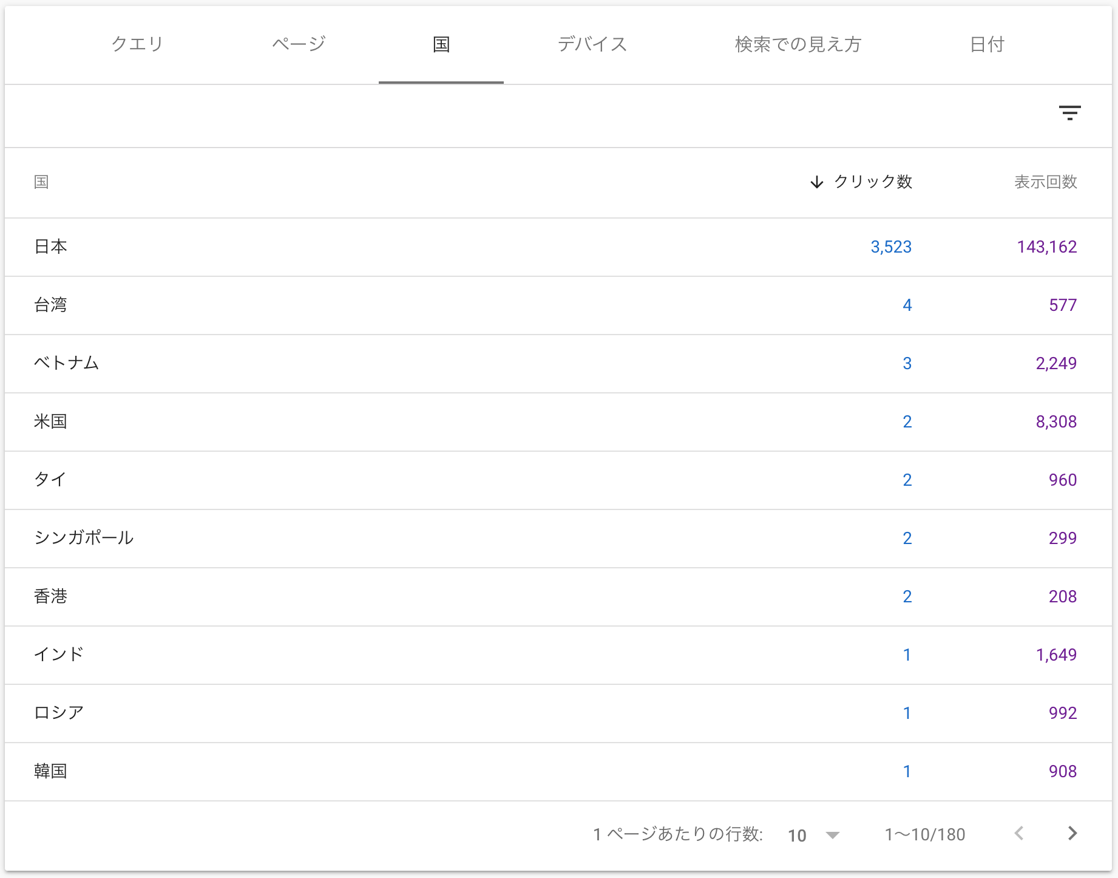Image resolution: width=1118 pixels, height=878 pixels.
Task: Open the rows per page dropdown
Action: pyautogui.click(x=813, y=835)
